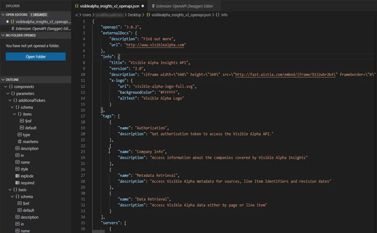Collapse the NO FOLDER OPENED section
Screen dimensions: 377x233
[x=3, y=35]
